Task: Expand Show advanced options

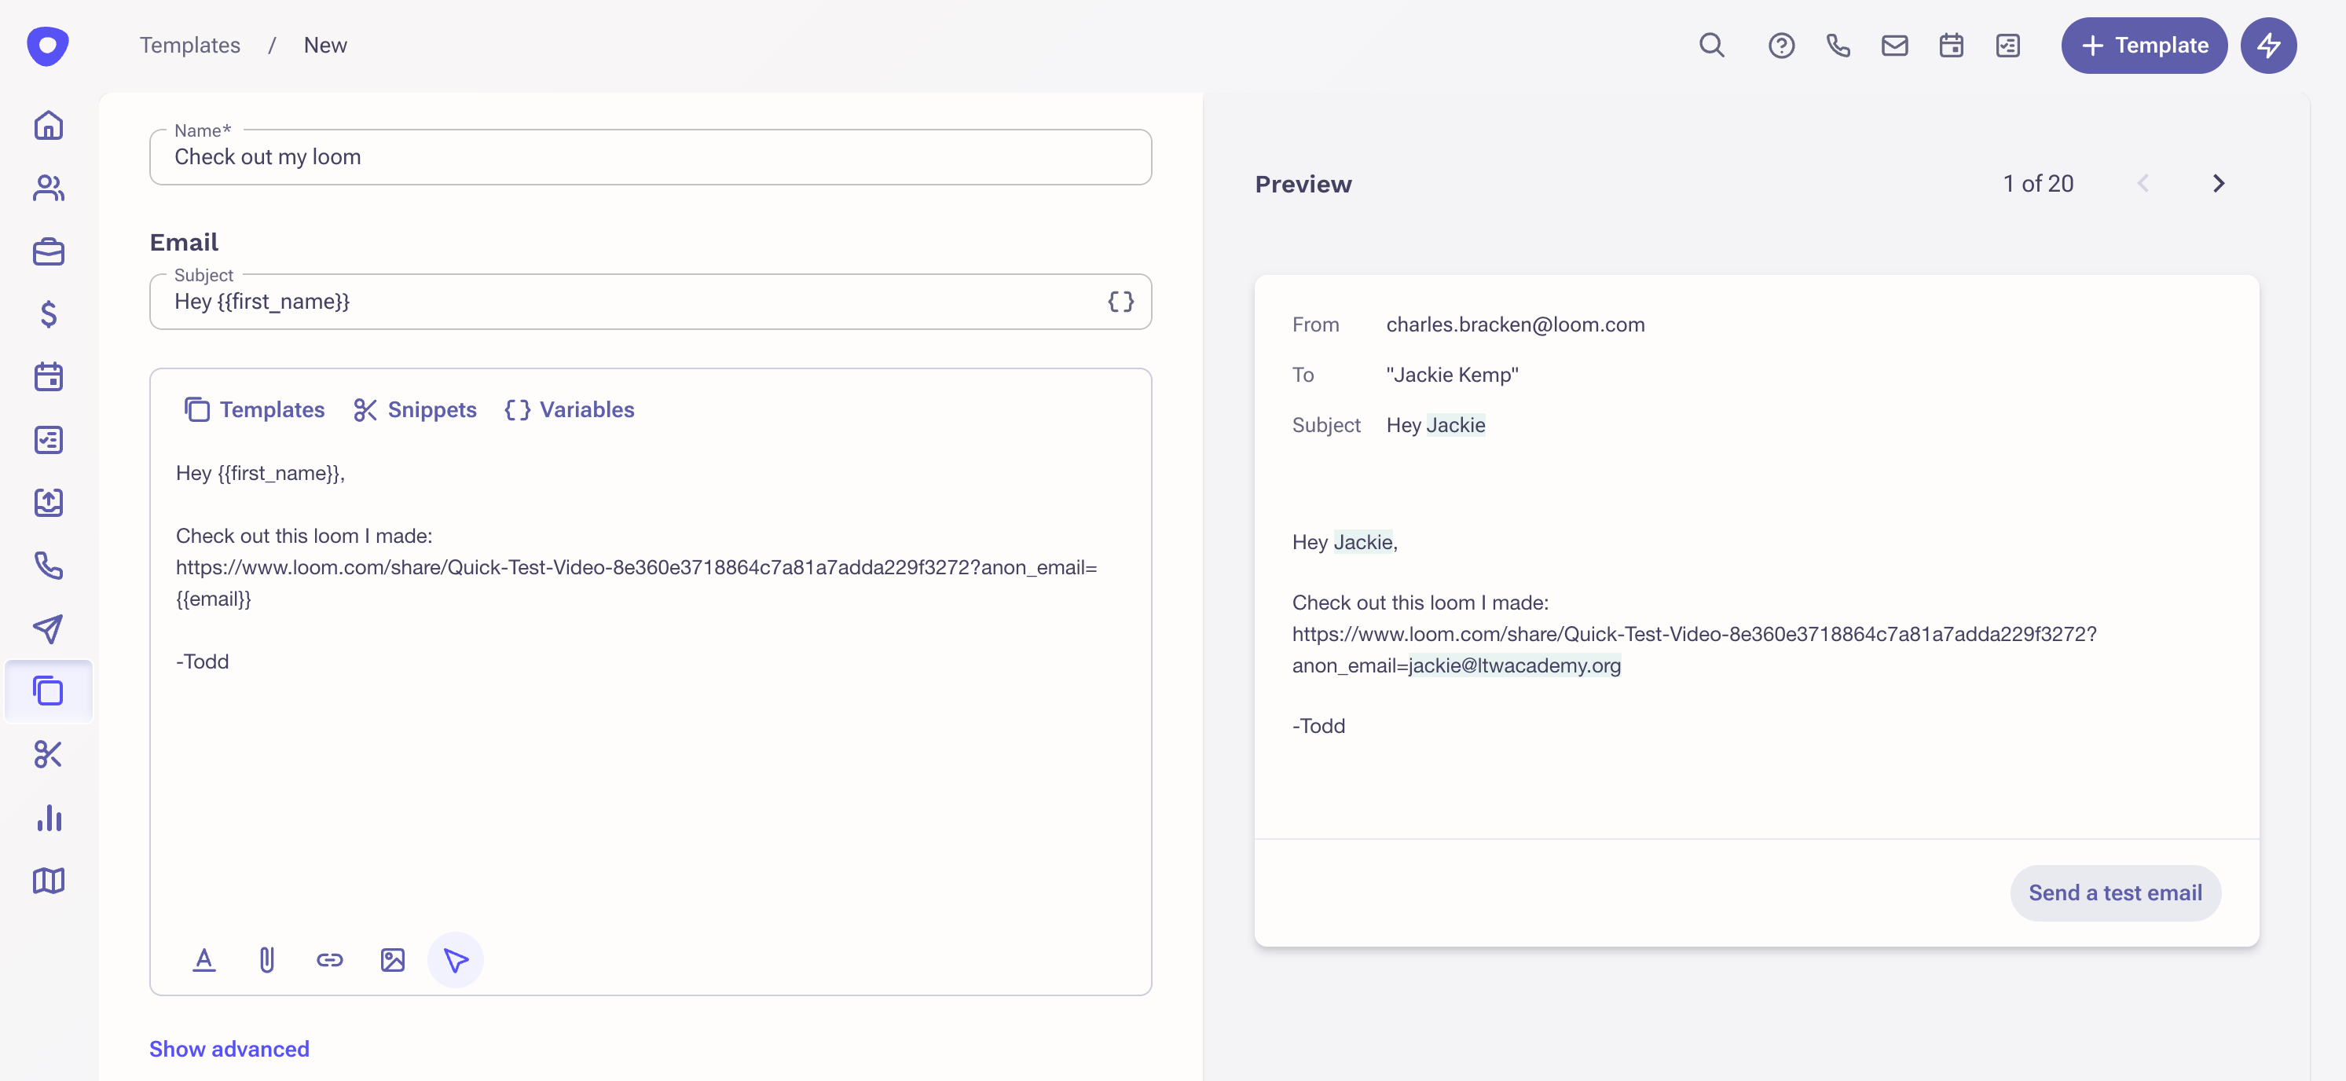Action: (229, 1049)
